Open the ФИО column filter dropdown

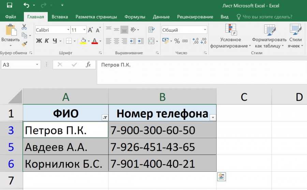pyautogui.click(x=105, y=117)
